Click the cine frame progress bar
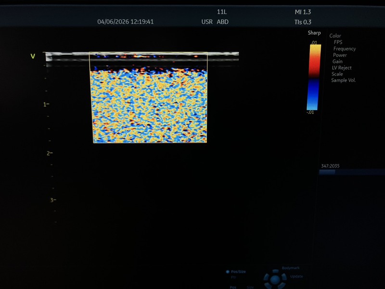385x289 pixels. pos(351,172)
